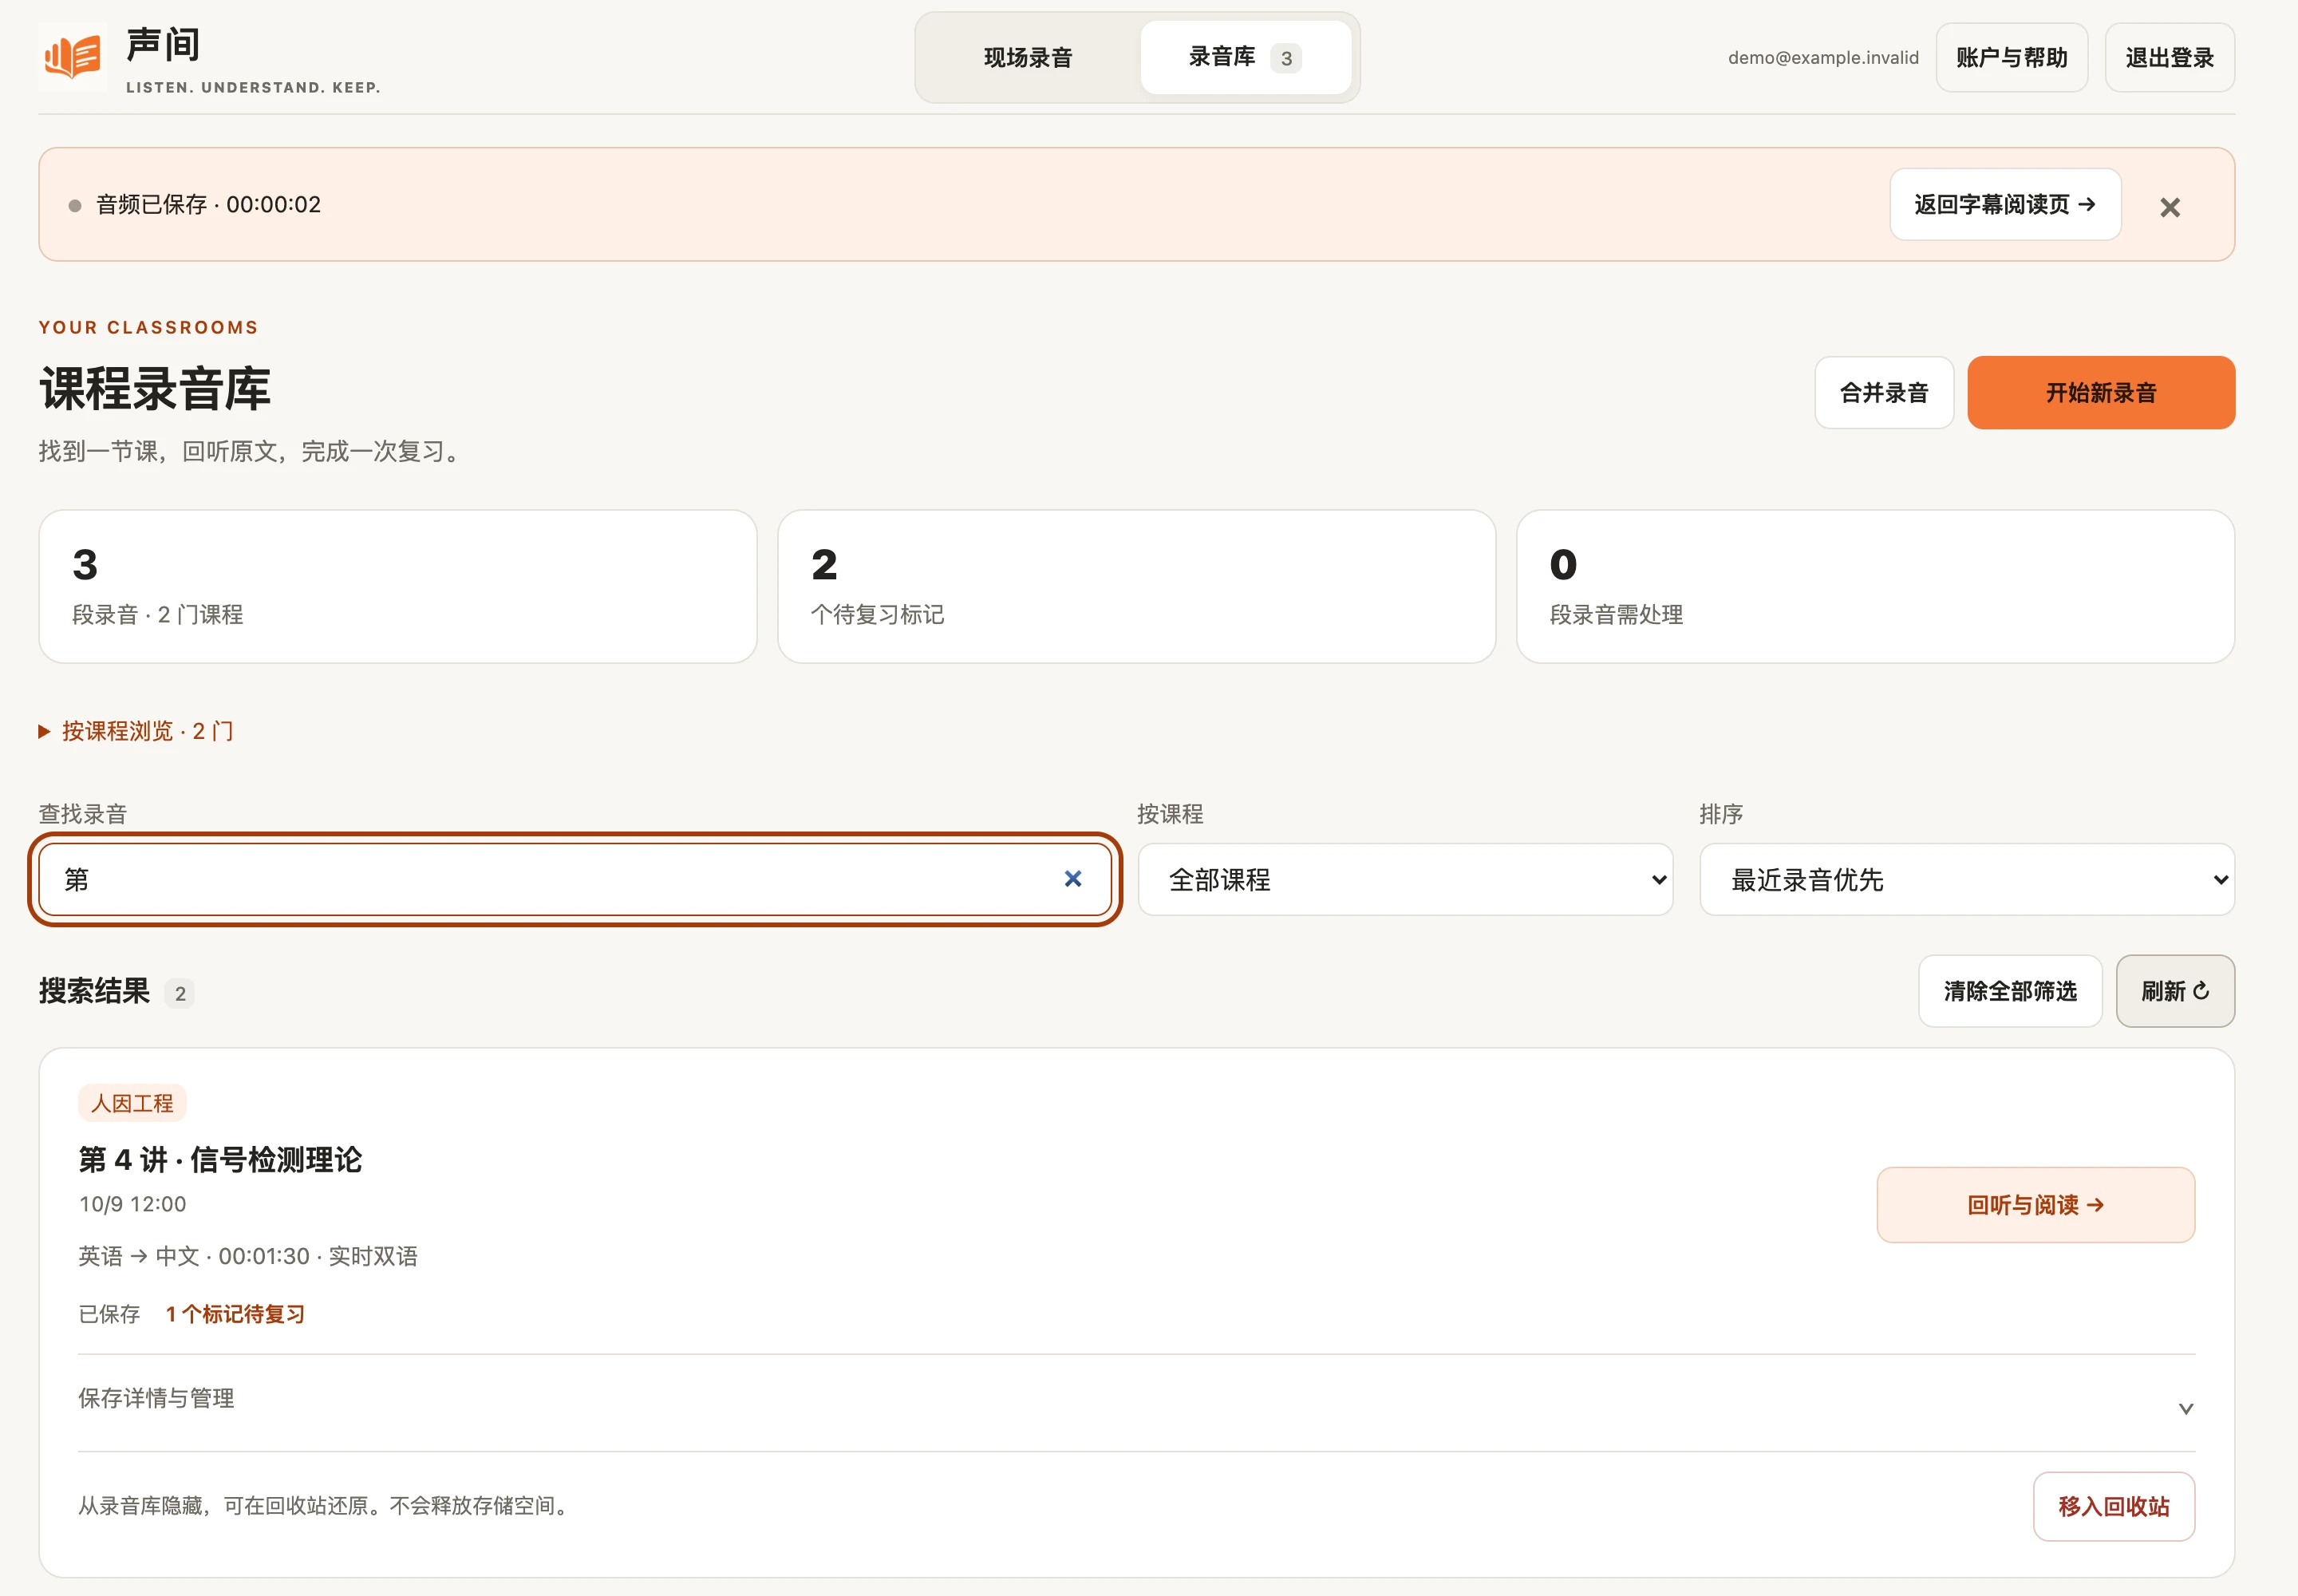
Task: Click the 2 个待复习标记 stats card
Action: 1136,586
